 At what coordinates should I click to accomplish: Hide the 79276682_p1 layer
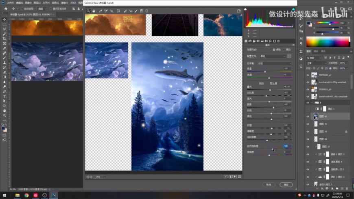(x=308, y=75)
